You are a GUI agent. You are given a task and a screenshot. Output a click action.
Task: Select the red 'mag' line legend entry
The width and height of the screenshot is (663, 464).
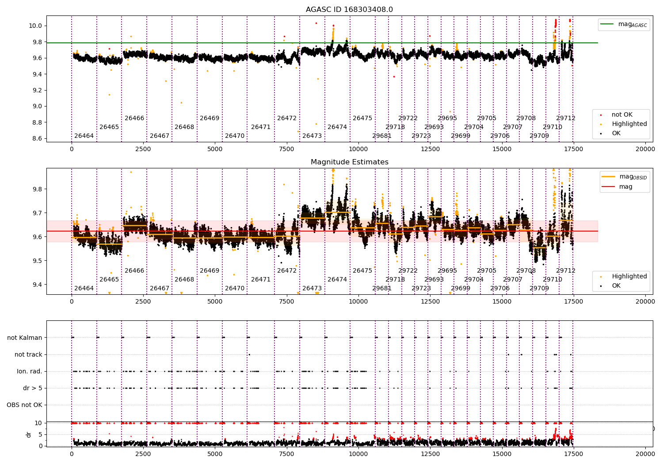(617, 186)
